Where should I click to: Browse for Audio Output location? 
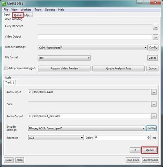click(x=154, y=116)
